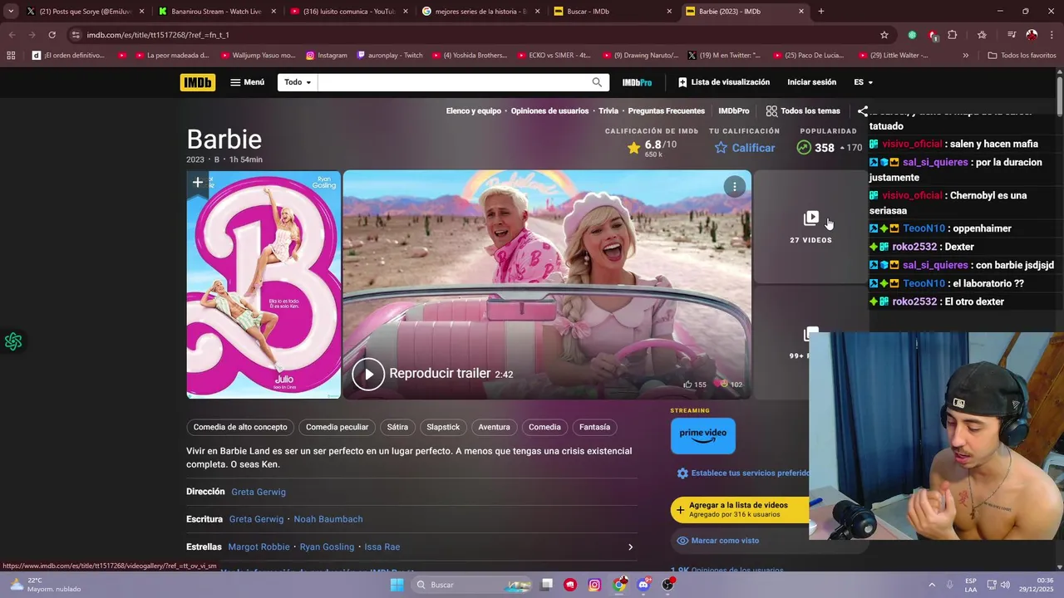Open trailer three-dot options menu

click(735, 187)
